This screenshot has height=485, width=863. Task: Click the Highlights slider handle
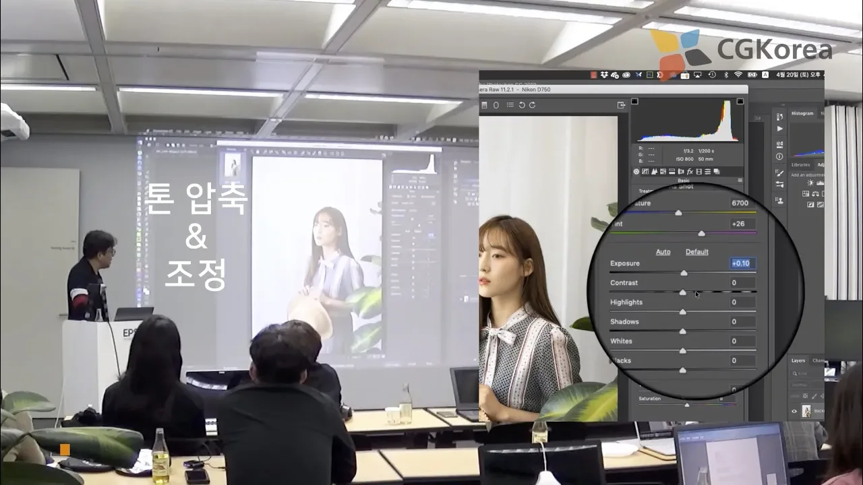point(682,312)
